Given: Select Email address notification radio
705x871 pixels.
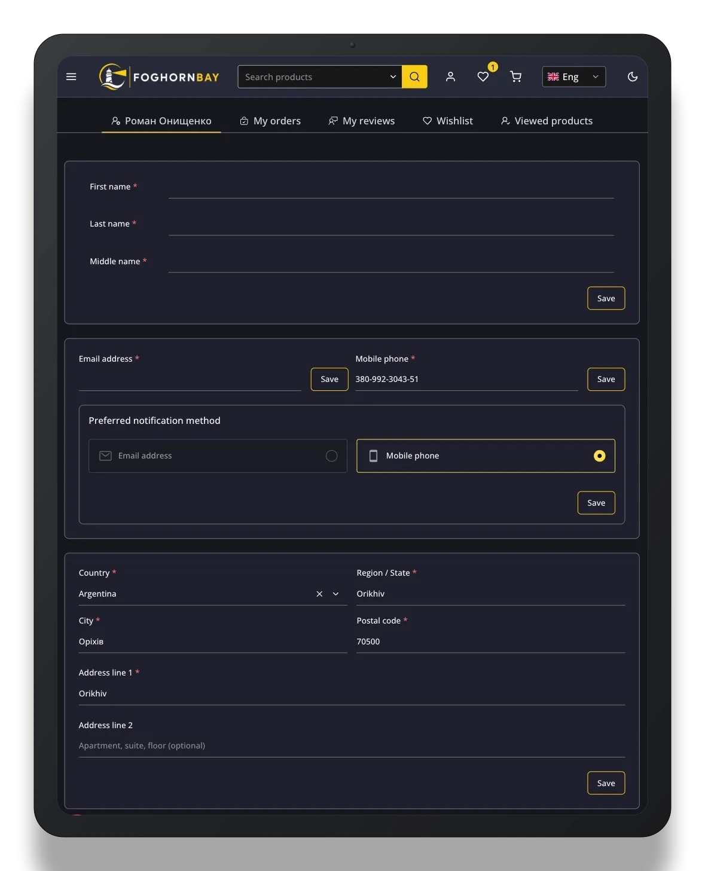Looking at the screenshot, I should [x=331, y=456].
